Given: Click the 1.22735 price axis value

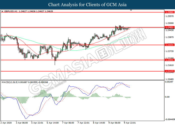Looking at the screenshot, I should coord(170,51).
